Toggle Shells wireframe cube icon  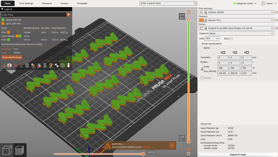(x=62, y=66)
